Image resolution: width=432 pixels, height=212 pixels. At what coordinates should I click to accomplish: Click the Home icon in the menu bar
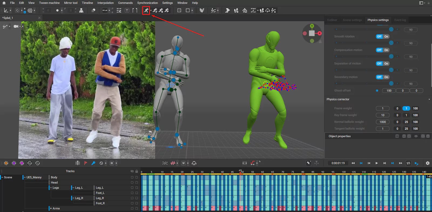[x=4, y=3]
